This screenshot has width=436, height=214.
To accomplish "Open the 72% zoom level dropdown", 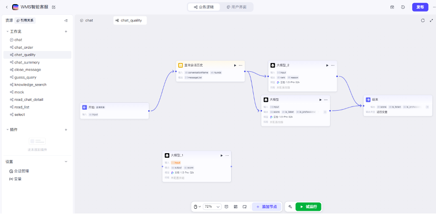I will [x=212, y=207].
